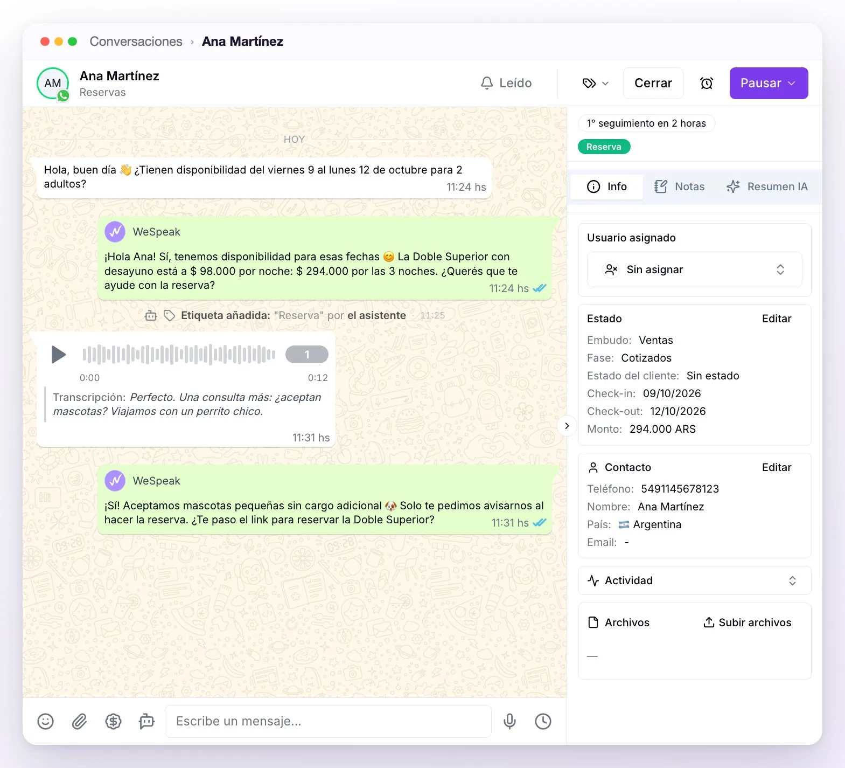Seek within the voice message waveform
Image resolution: width=845 pixels, height=768 pixels.
click(179, 355)
